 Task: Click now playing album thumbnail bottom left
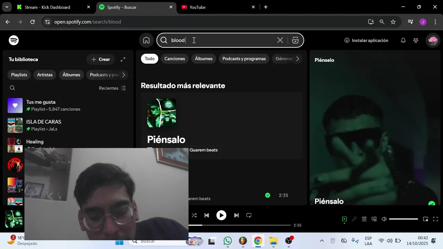pyautogui.click(x=14, y=219)
